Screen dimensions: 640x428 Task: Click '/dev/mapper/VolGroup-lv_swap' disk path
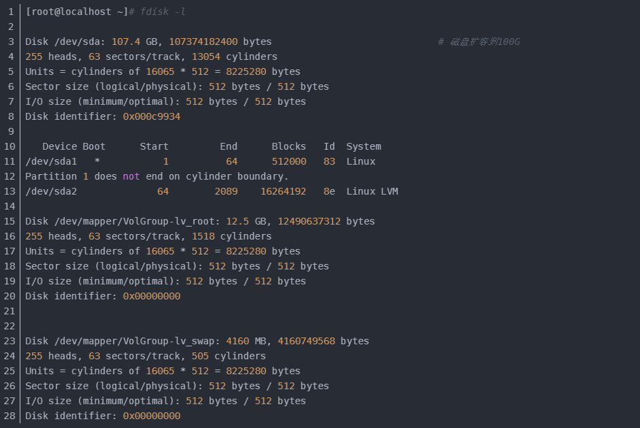pyautogui.click(x=134, y=342)
